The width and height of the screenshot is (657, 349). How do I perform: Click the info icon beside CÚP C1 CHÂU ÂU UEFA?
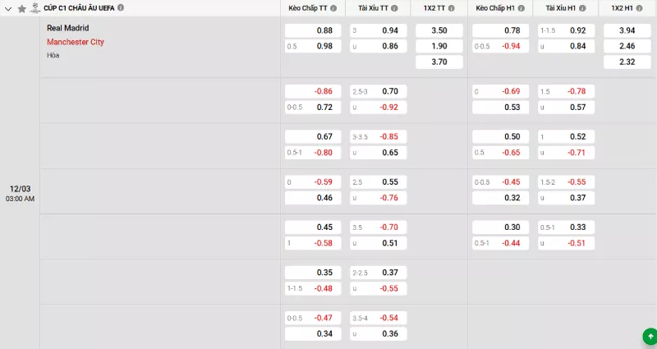(122, 7)
